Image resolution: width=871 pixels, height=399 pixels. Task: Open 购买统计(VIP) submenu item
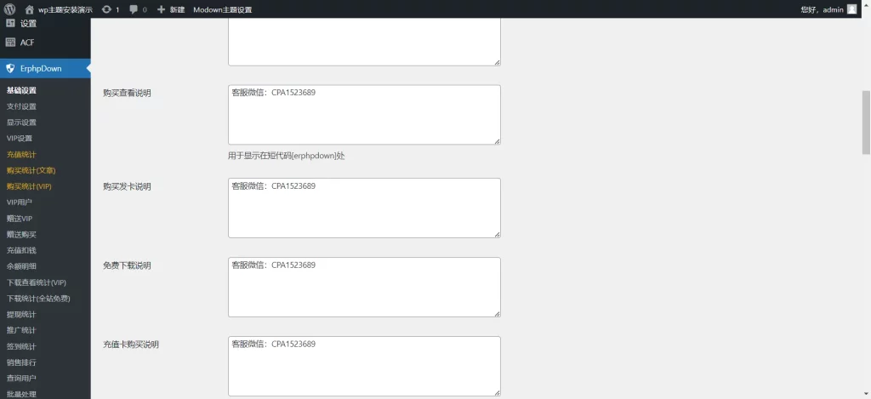point(29,186)
